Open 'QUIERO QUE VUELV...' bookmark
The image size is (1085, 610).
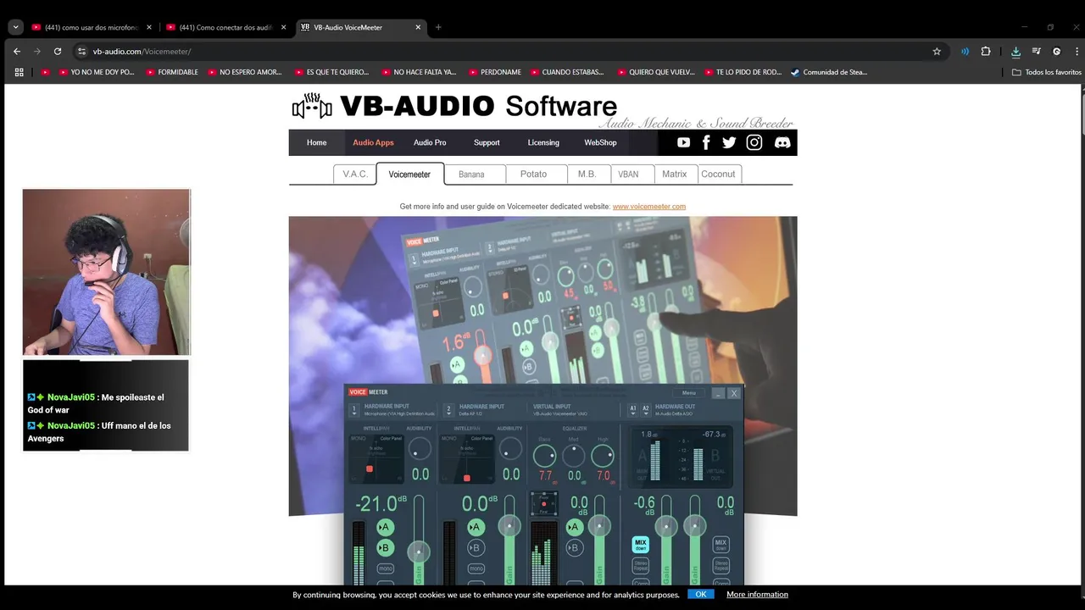click(655, 72)
